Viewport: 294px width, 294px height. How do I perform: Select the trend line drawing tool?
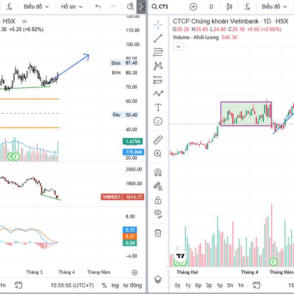[158, 38]
